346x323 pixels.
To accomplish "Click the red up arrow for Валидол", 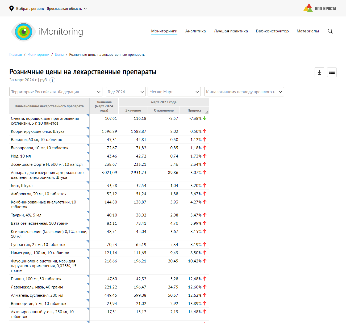I will pyautogui.click(x=205, y=139).
